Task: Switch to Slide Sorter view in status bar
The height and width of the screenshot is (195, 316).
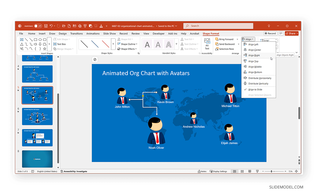Action: (x=242, y=171)
